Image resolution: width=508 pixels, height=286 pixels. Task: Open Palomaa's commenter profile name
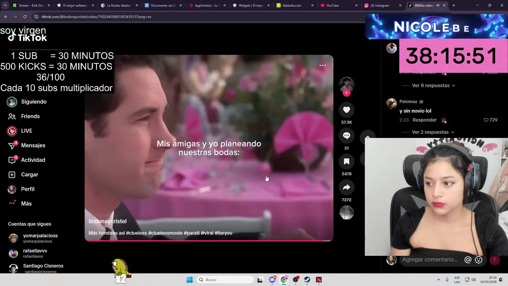[x=408, y=102]
